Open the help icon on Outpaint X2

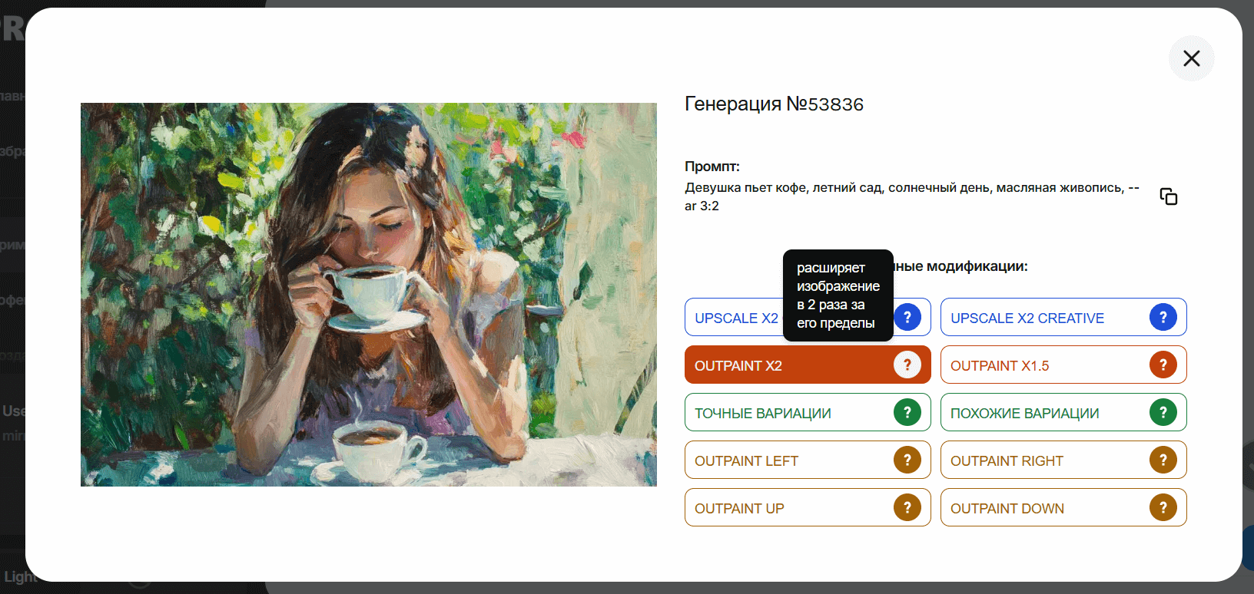(x=907, y=365)
